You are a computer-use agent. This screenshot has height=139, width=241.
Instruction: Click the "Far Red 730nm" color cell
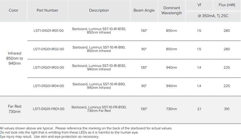click(15, 109)
